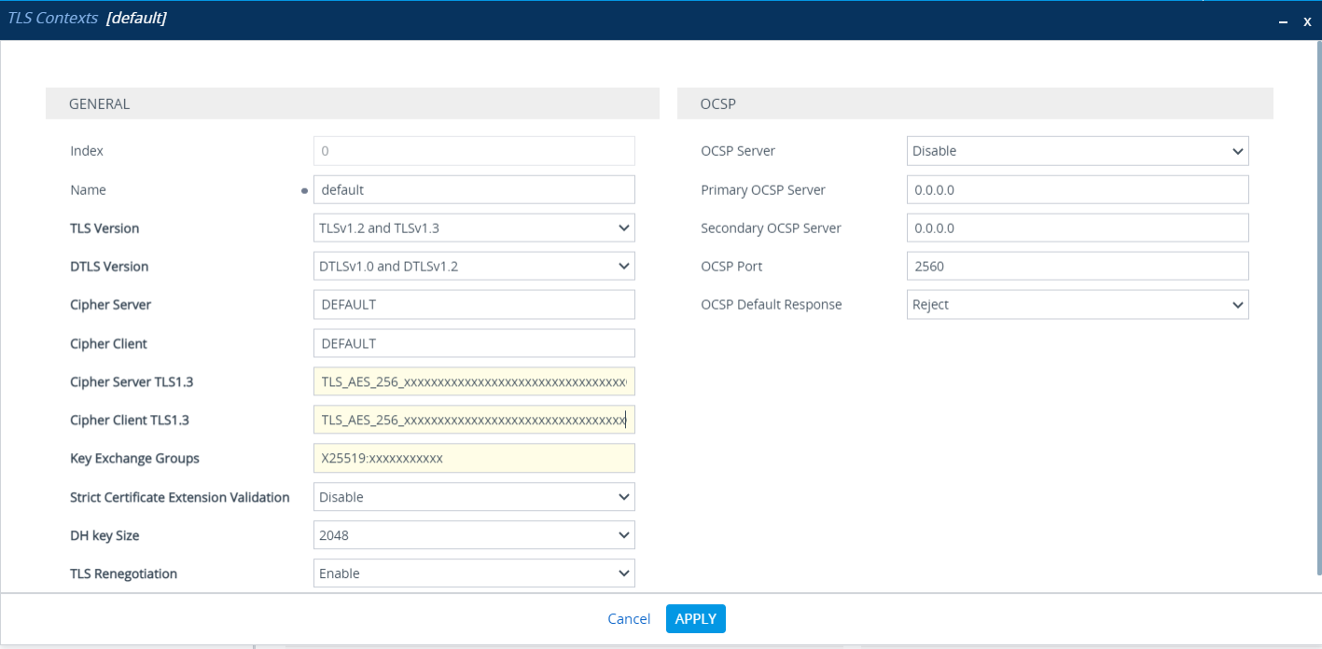Viewport: 1322px width, 649px height.
Task: Close the TLS Contexts dialog
Action: tap(1307, 21)
